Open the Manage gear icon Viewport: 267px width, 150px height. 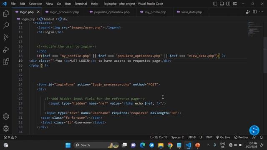(x=6, y=129)
